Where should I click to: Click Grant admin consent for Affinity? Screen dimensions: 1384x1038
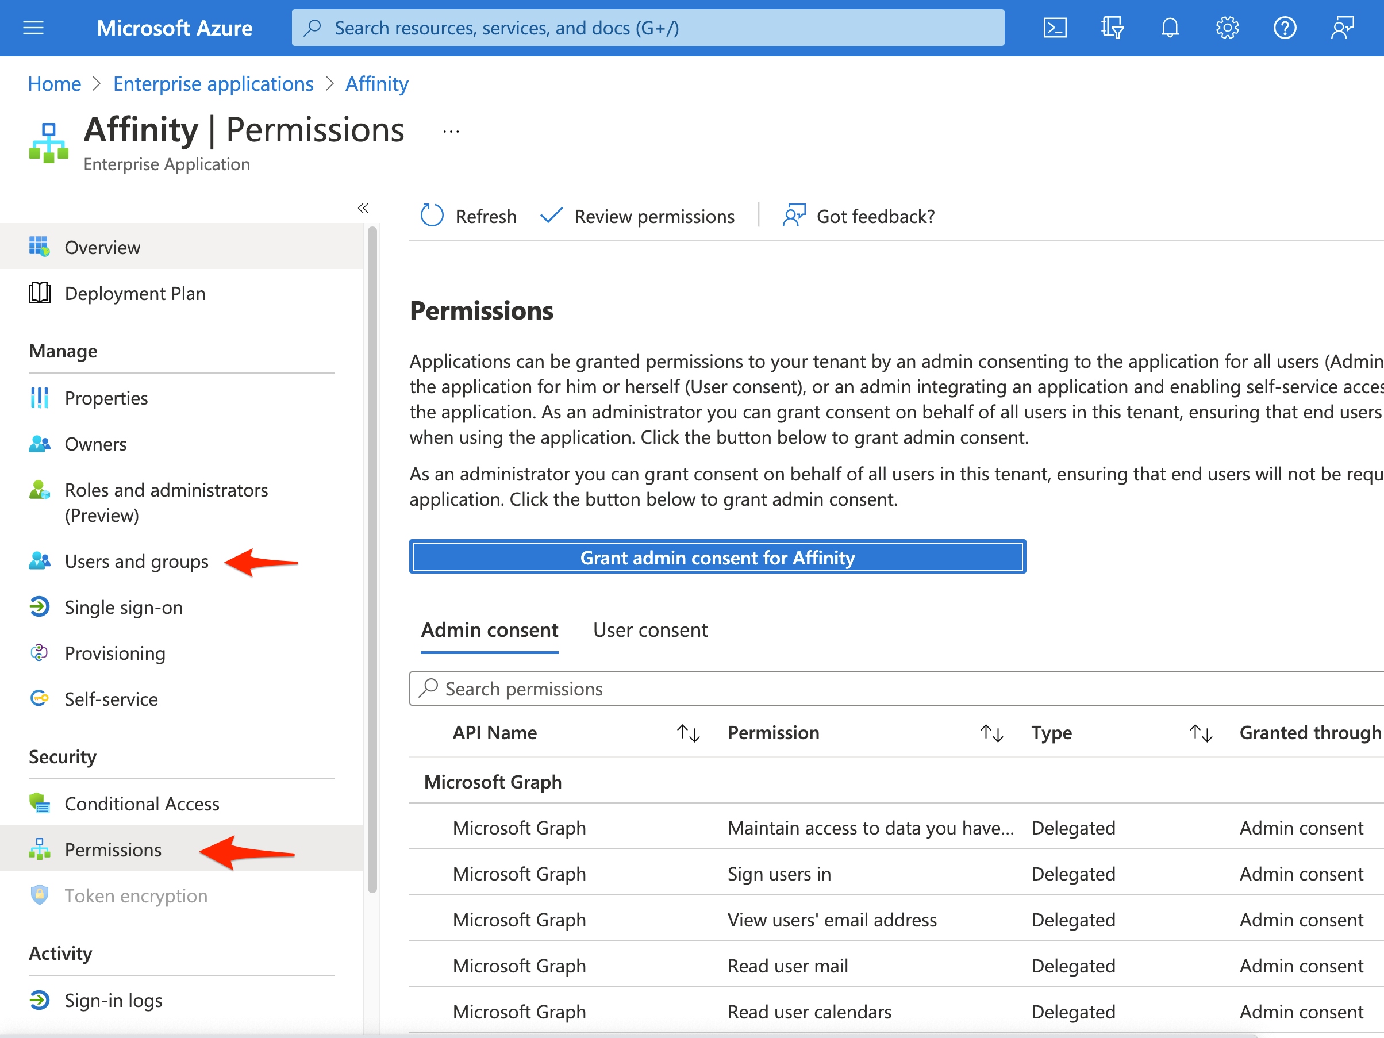click(717, 557)
